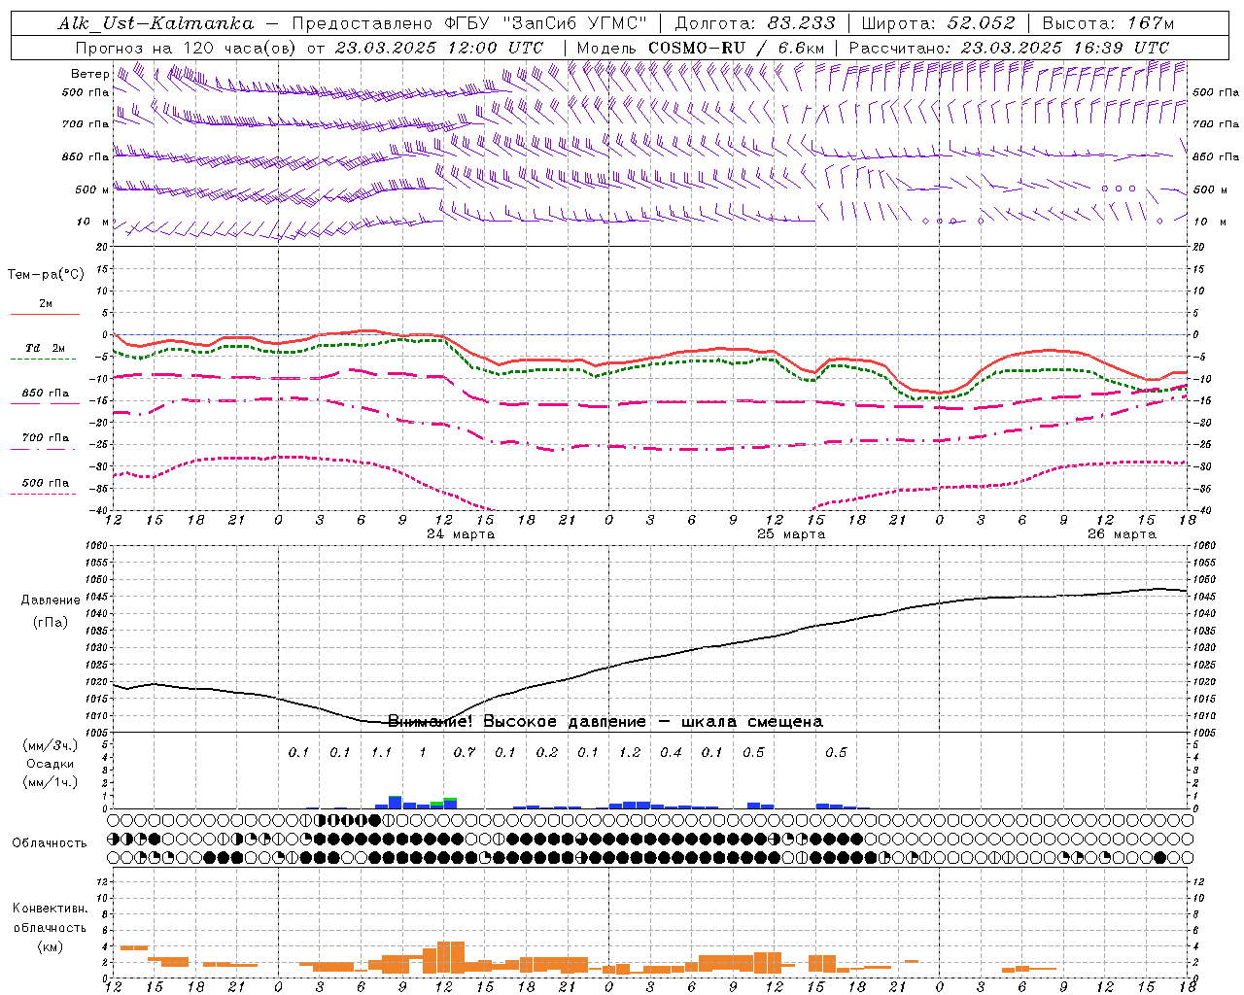The image size is (1244, 995).
Task: Click the 0.2 three-hour precipitation value
Action: (547, 752)
